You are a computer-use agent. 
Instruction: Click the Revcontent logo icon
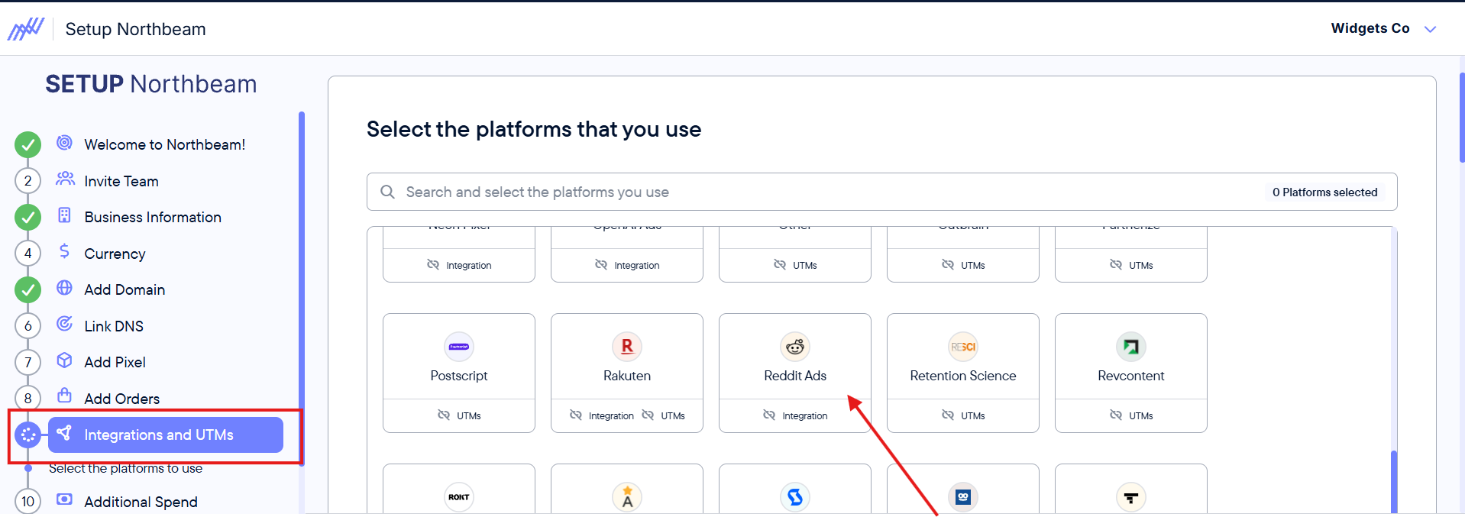point(1131,347)
